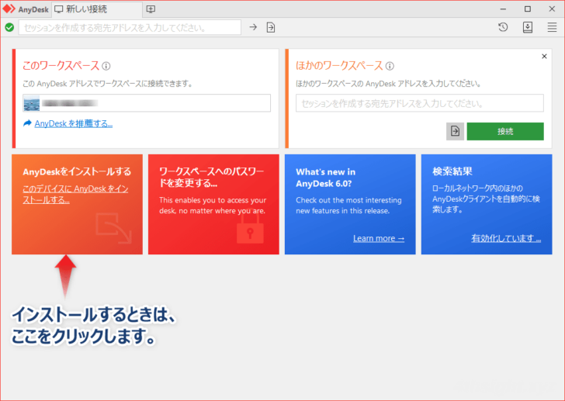Click the workspace avatar thumbnail image
This screenshot has height=401, width=565.
coord(32,103)
